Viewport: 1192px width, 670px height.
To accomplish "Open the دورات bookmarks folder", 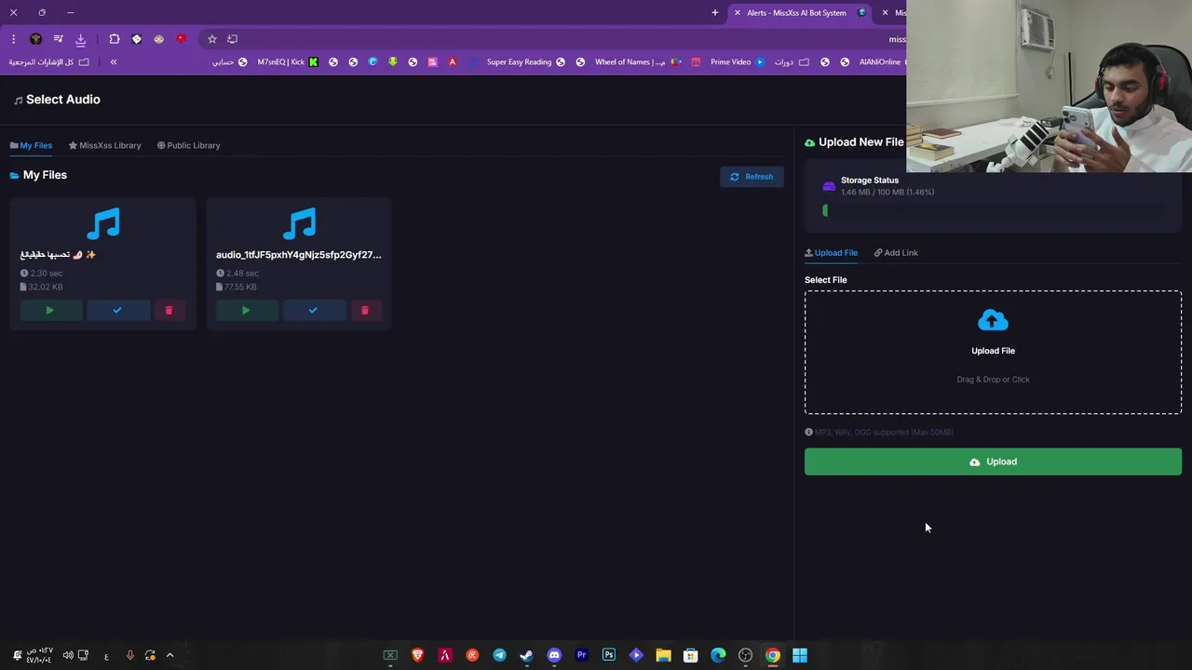I will [x=792, y=62].
